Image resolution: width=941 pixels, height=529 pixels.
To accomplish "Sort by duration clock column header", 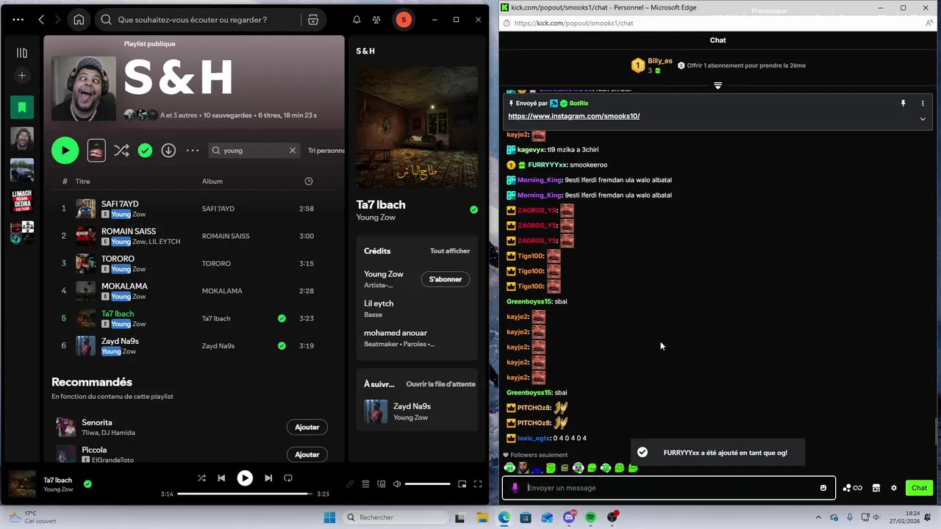I will coord(309,181).
